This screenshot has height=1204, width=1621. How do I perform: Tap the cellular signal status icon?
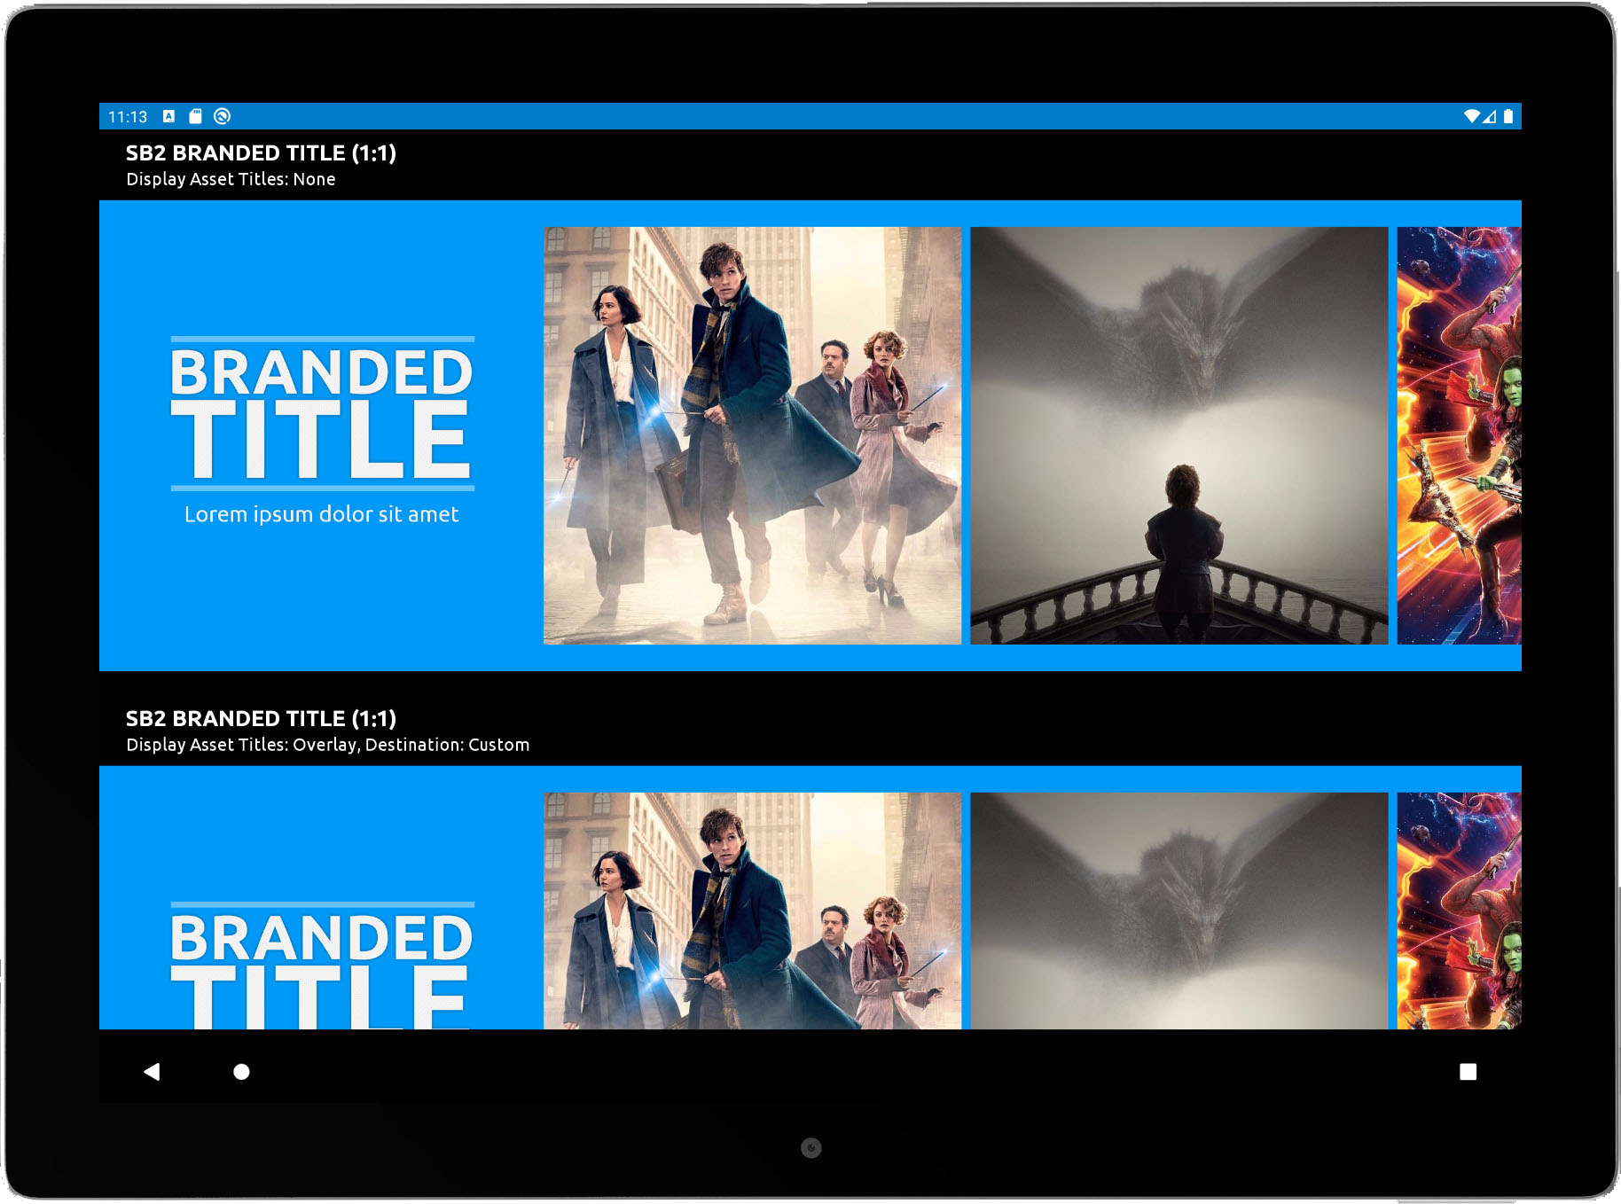click(x=1490, y=116)
